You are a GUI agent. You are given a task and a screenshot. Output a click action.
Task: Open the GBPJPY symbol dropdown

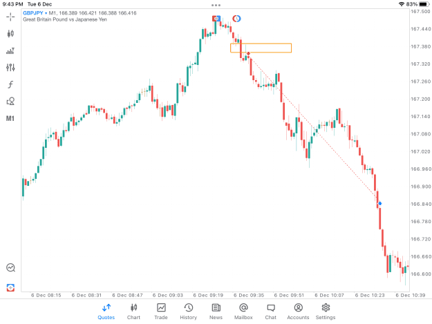[x=35, y=13]
